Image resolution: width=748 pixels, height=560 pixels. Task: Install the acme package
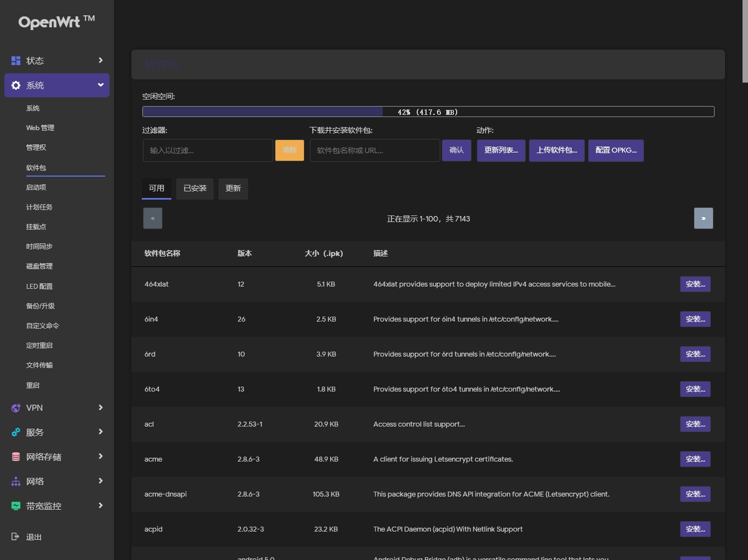[x=695, y=459]
